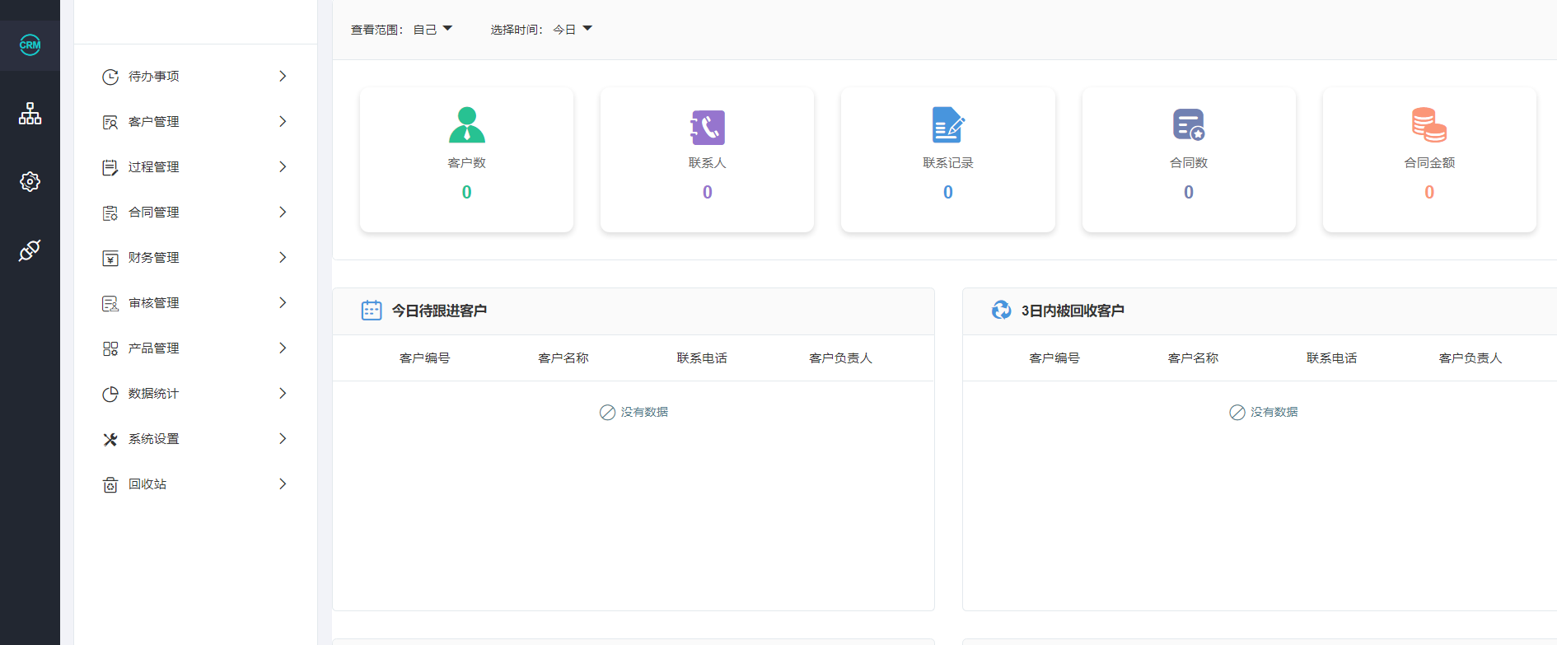Open the 产品管理 menu item
1557x645 pixels.
coord(195,348)
